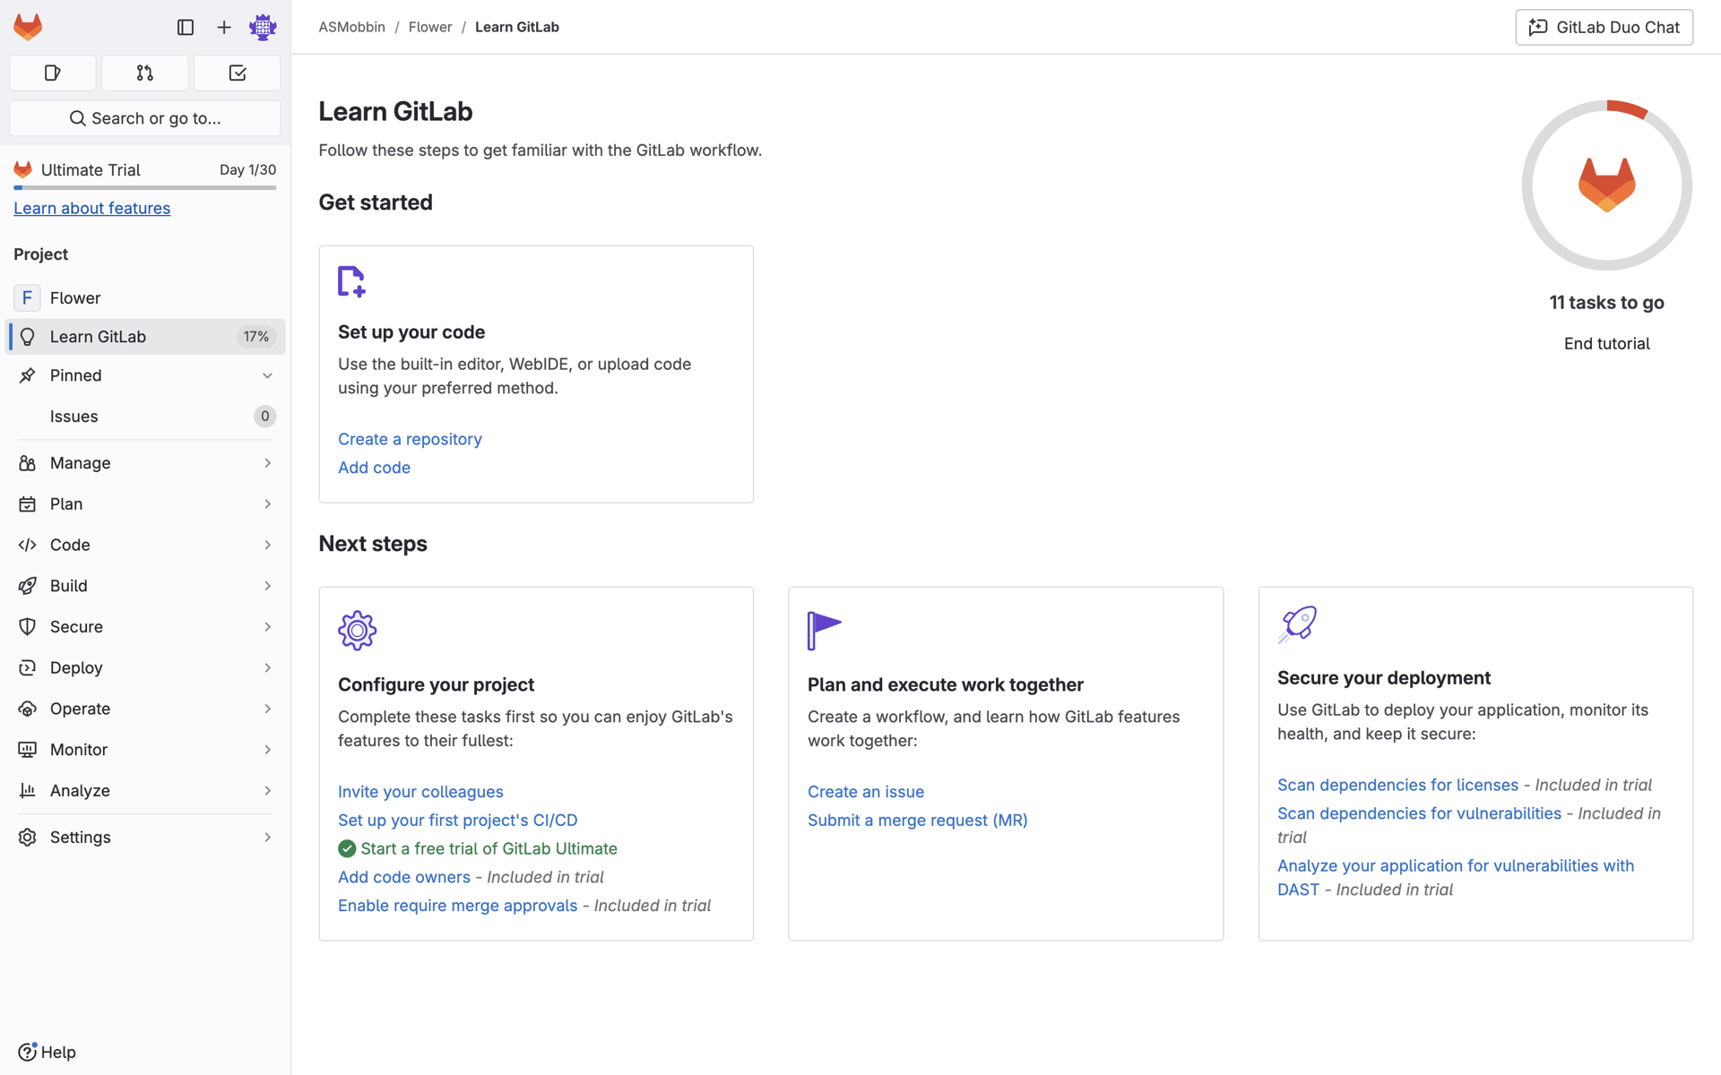
Task: Expand the Monitor menu chevron
Action: pyautogui.click(x=267, y=750)
